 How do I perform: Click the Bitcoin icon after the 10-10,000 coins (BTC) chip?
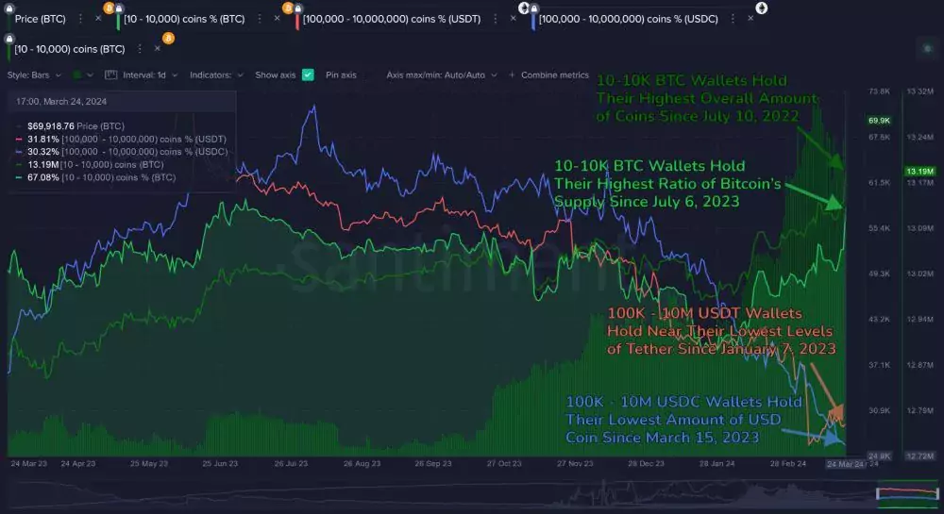(169, 39)
